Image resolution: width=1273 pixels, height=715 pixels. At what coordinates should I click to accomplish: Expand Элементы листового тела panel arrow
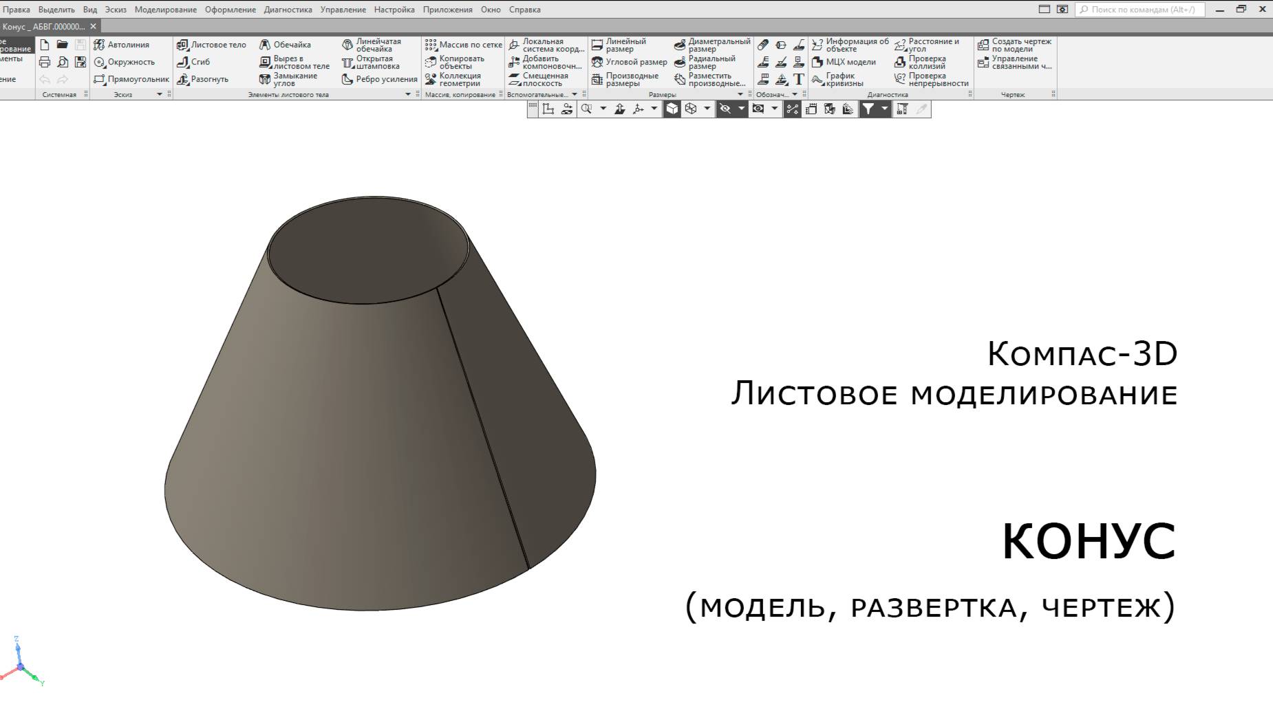[407, 94]
